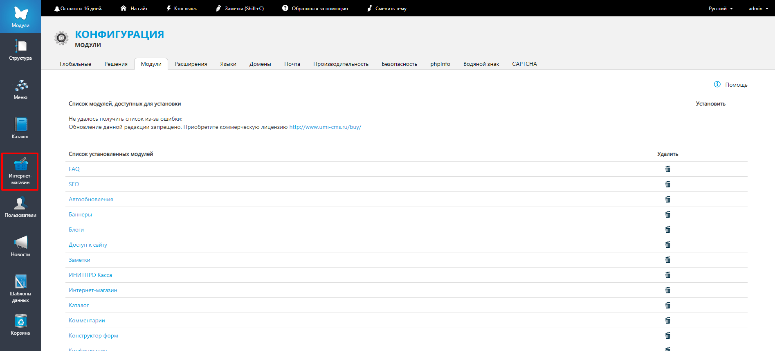Image resolution: width=775 pixels, height=351 pixels.
Task: Open the Каталог sidebar module
Action: click(x=20, y=128)
